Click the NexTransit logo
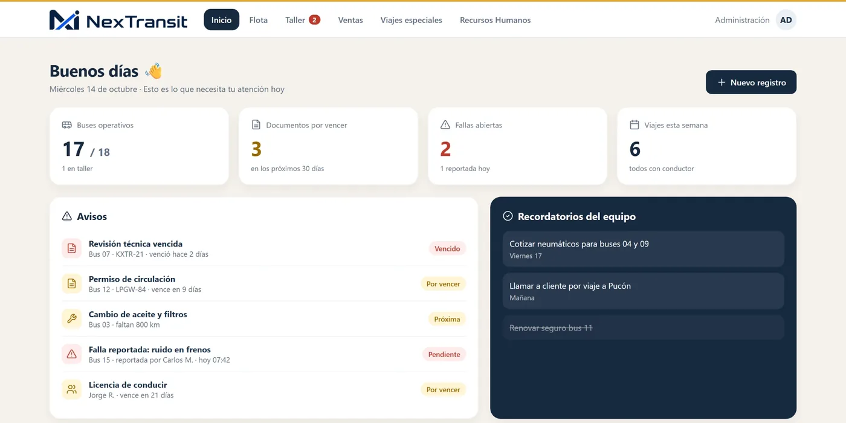 pos(118,20)
